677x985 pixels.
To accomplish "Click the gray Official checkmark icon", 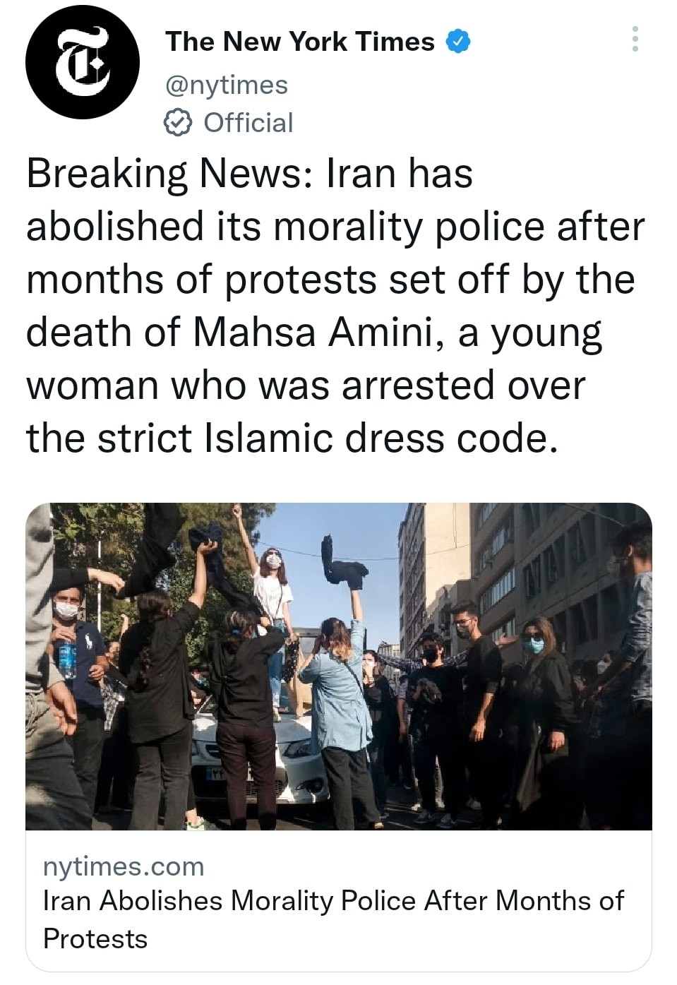I will pyautogui.click(x=179, y=123).
